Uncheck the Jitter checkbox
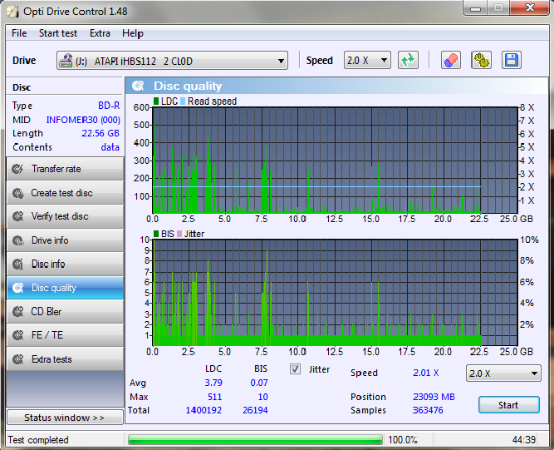 coord(296,369)
